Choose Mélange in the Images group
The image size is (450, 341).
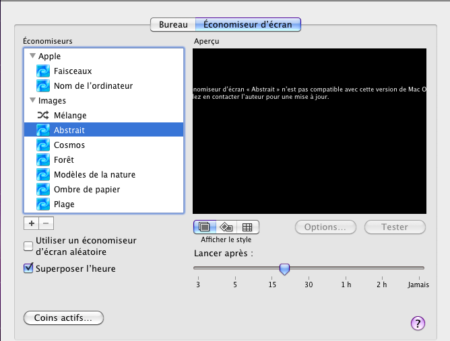[70, 115]
